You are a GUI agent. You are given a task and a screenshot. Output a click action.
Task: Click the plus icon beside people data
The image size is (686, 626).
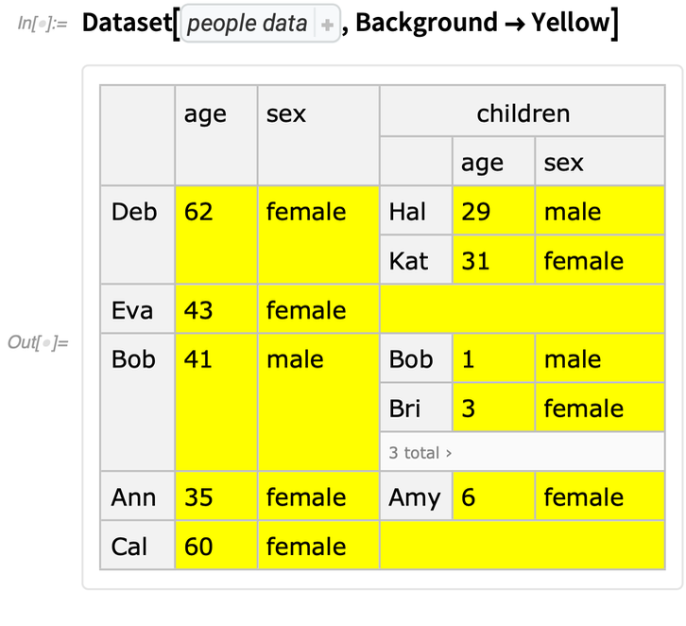327,26
